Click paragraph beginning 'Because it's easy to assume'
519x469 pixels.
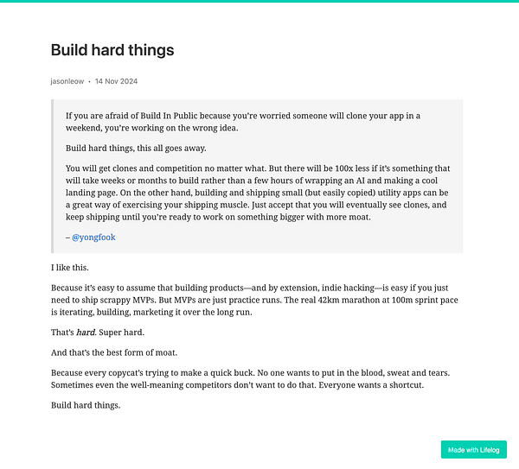point(254,300)
